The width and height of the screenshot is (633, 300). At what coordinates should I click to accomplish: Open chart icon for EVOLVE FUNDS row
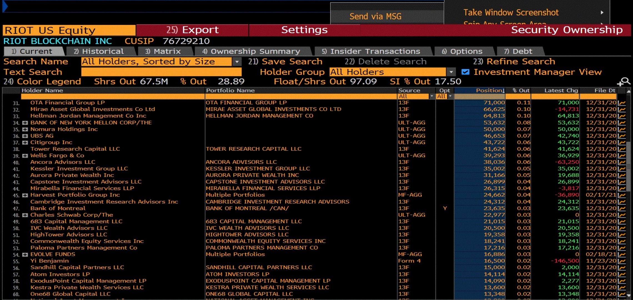pos(622,254)
